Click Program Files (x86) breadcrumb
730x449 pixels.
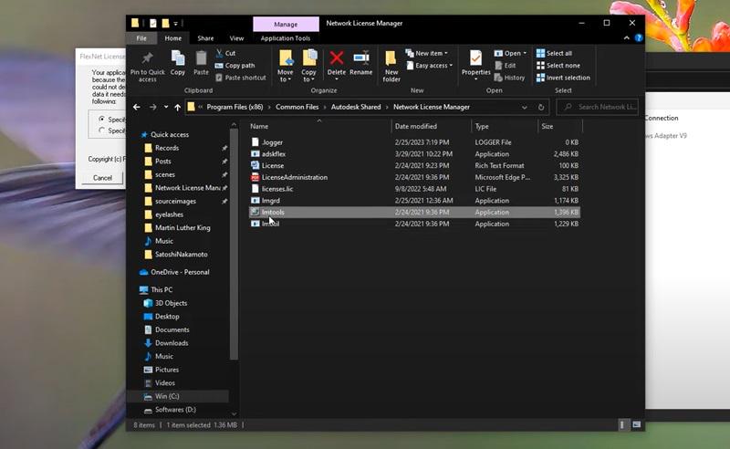point(235,107)
